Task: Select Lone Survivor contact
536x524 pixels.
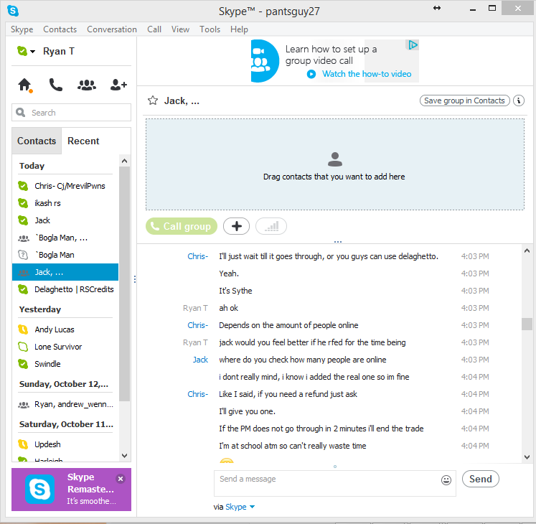Action: point(65,347)
